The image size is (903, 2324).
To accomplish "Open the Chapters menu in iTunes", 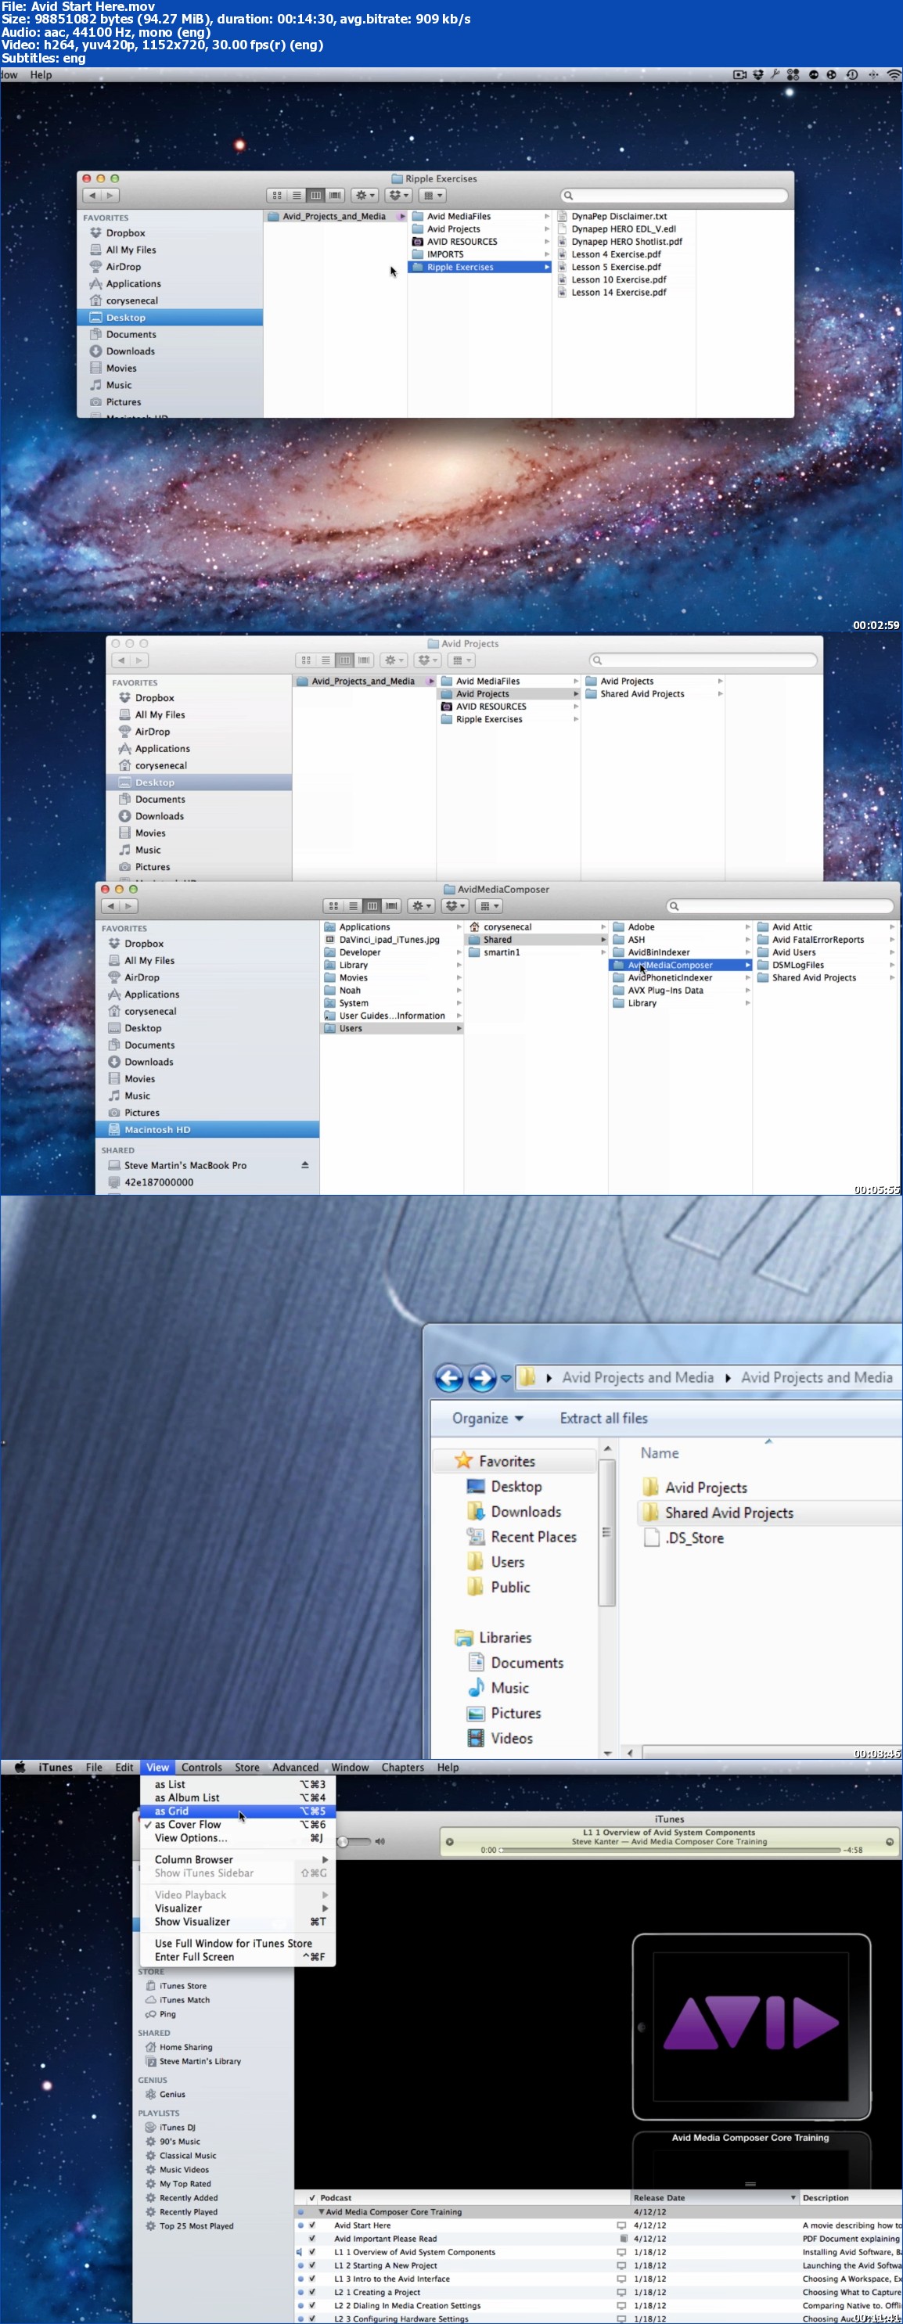I will [x=402, y=1768].
